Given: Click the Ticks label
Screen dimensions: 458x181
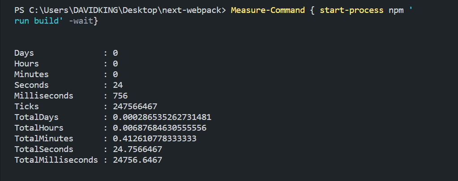Looking at the screenshot, I should coord(26,107).
